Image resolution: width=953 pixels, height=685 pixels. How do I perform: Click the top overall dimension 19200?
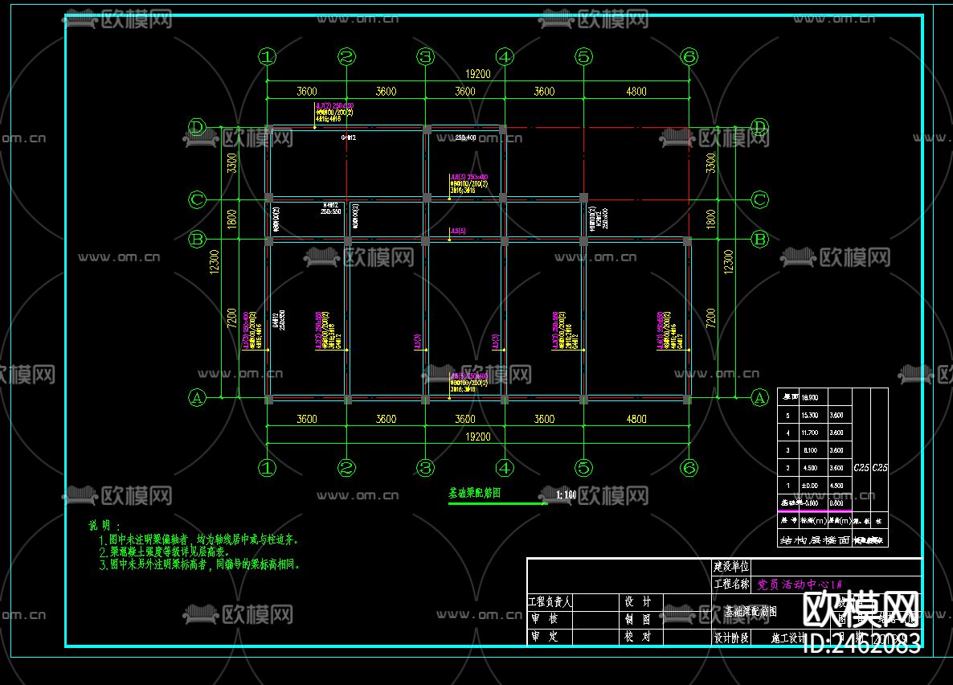(478, 74)
